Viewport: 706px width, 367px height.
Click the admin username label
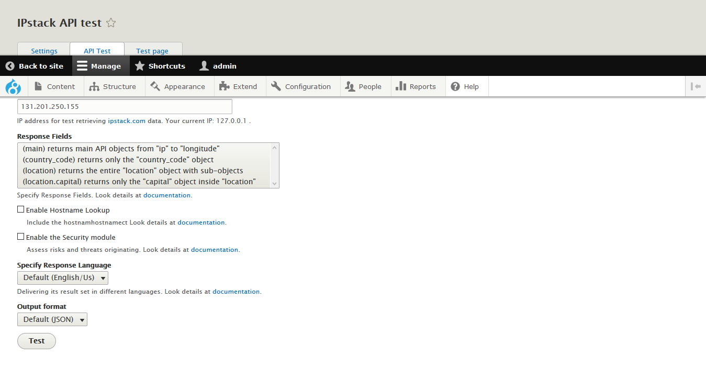click(225, 66)
